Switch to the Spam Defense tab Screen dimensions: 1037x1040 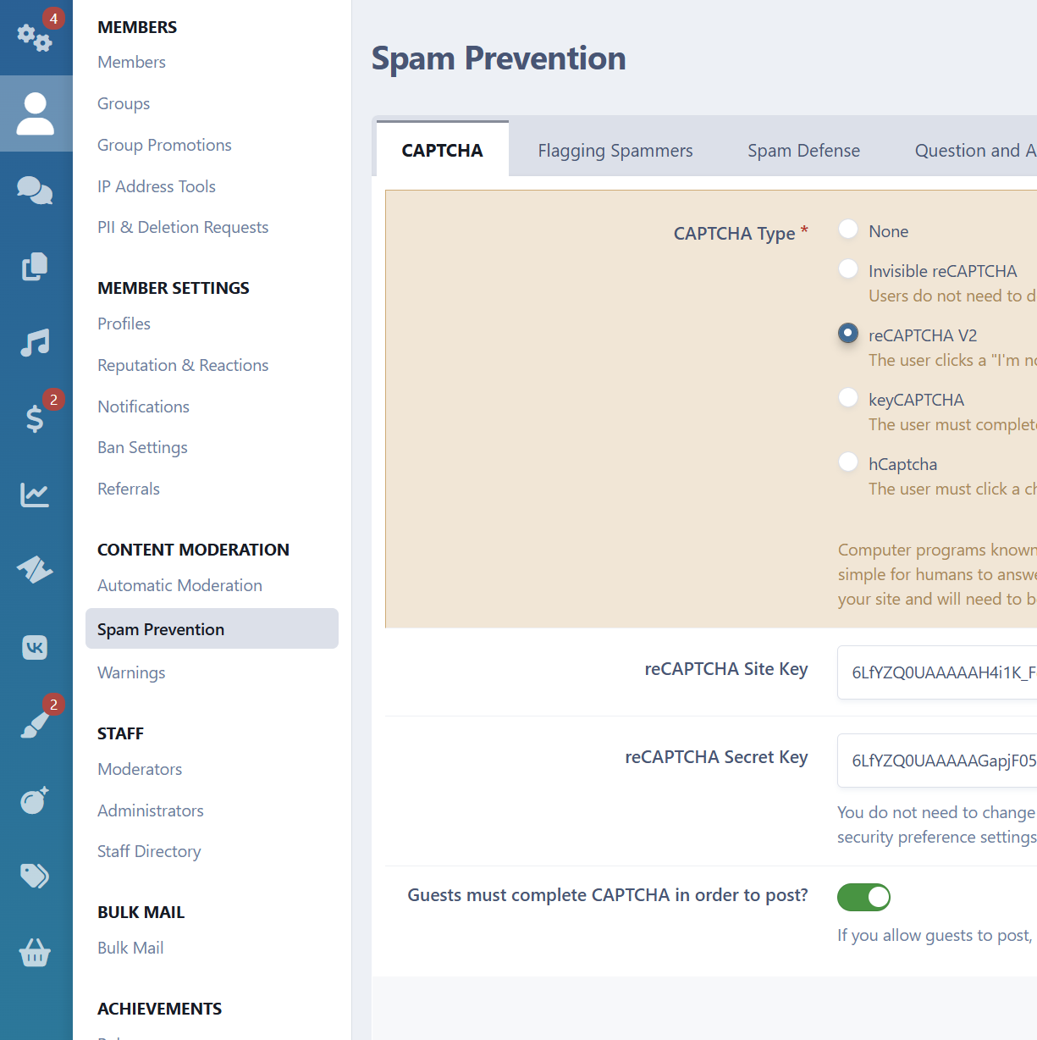click(803, 151)
